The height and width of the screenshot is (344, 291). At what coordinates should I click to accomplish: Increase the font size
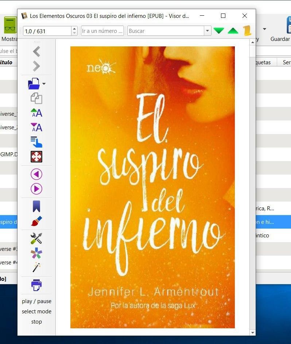point(36,113)
